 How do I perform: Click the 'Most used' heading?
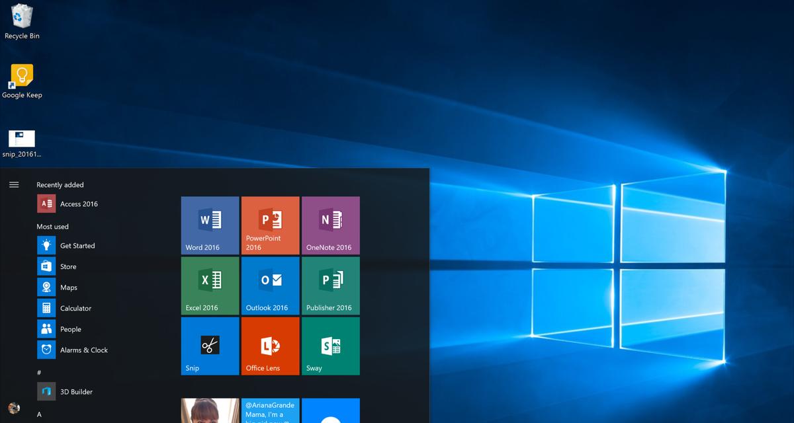(x=52, y=227)
